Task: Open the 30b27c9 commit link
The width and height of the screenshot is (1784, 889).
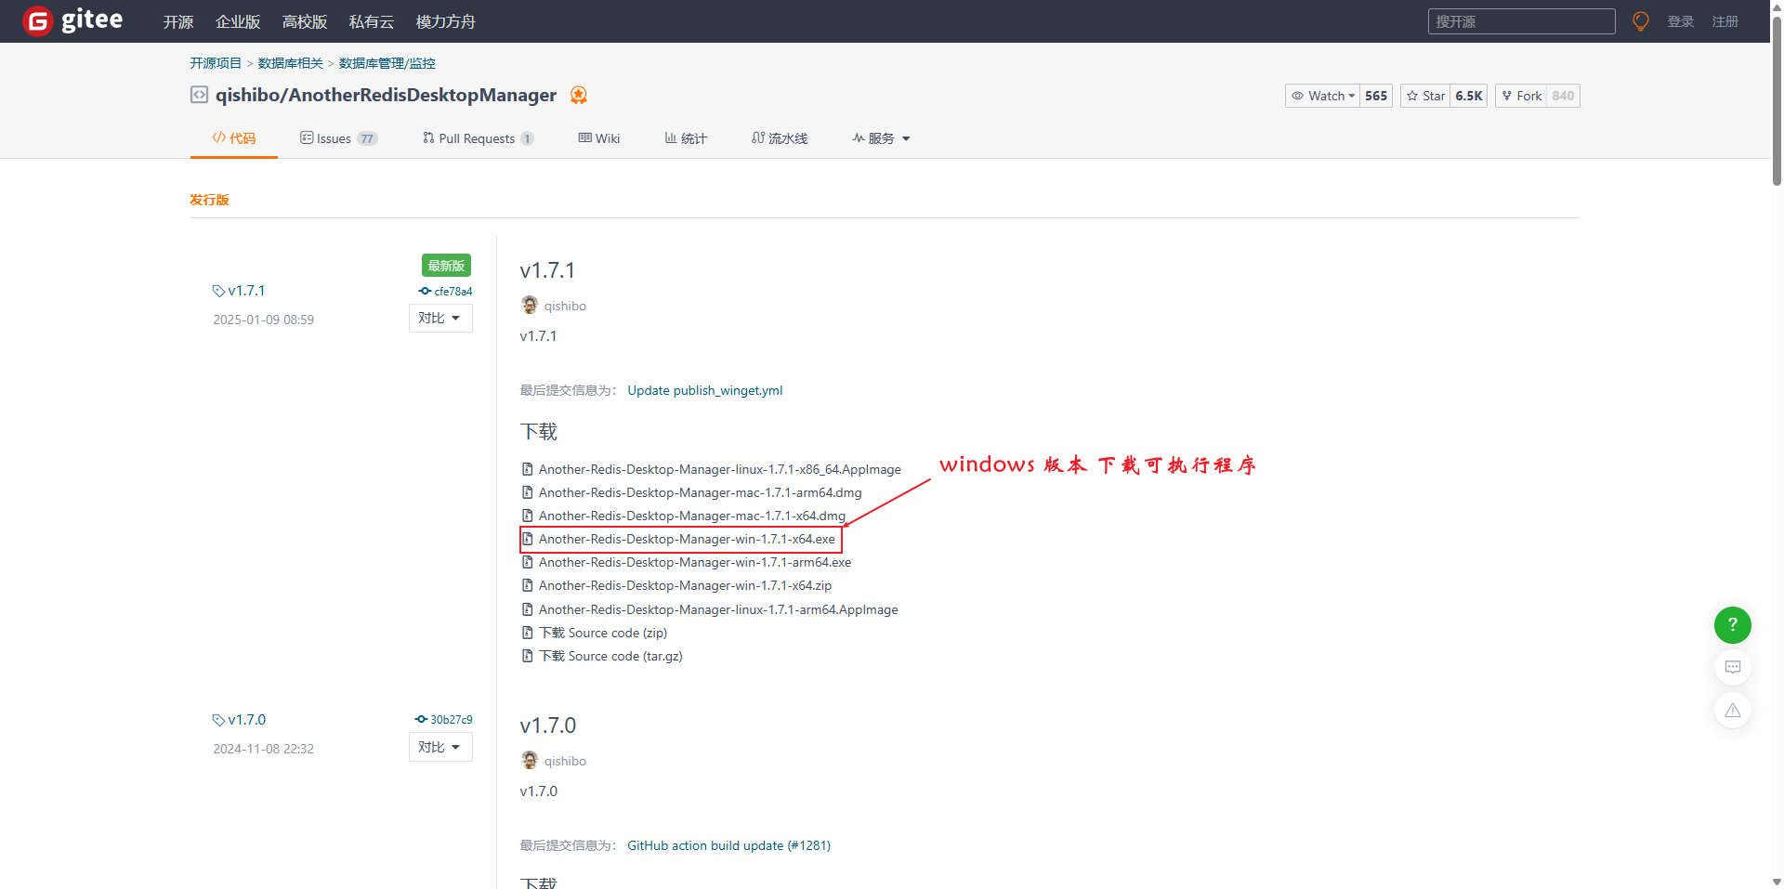Action: click(444, 719)
